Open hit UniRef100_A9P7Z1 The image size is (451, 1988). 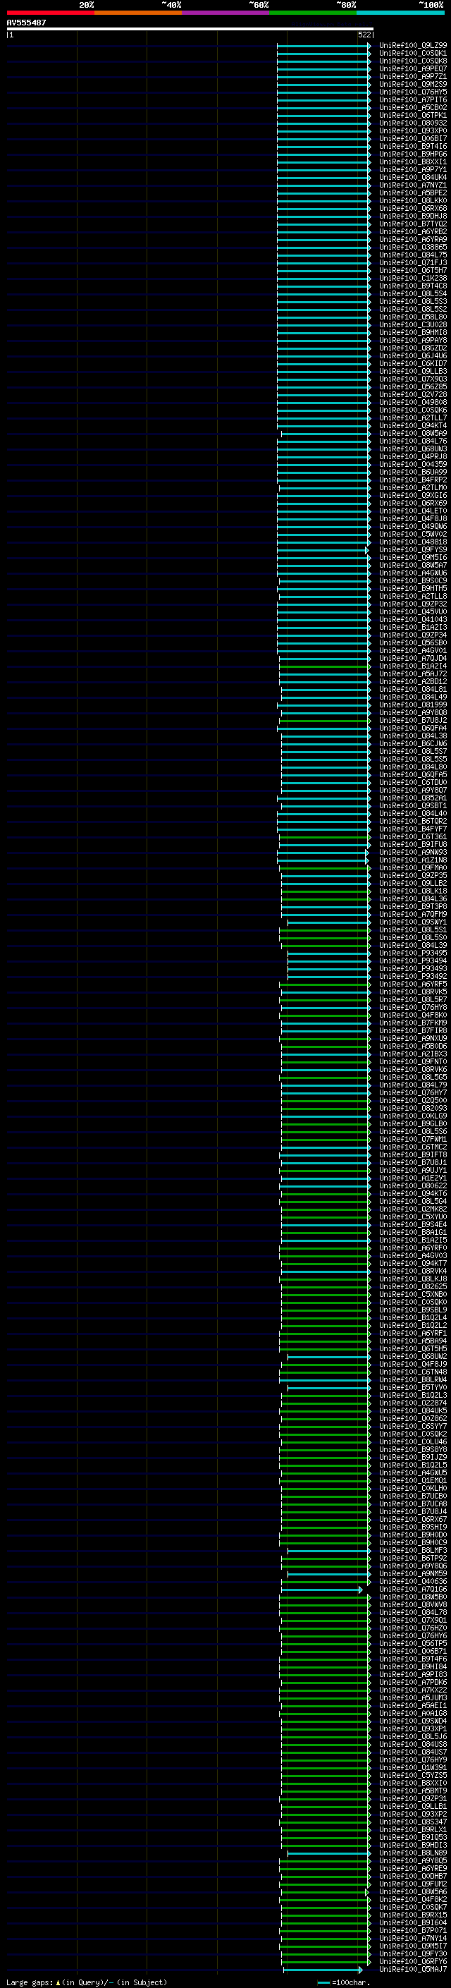pos(413,76)
